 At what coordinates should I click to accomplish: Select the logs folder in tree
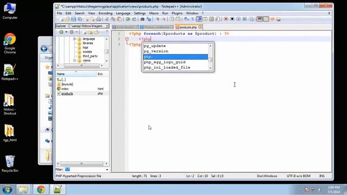click(86, 48)
